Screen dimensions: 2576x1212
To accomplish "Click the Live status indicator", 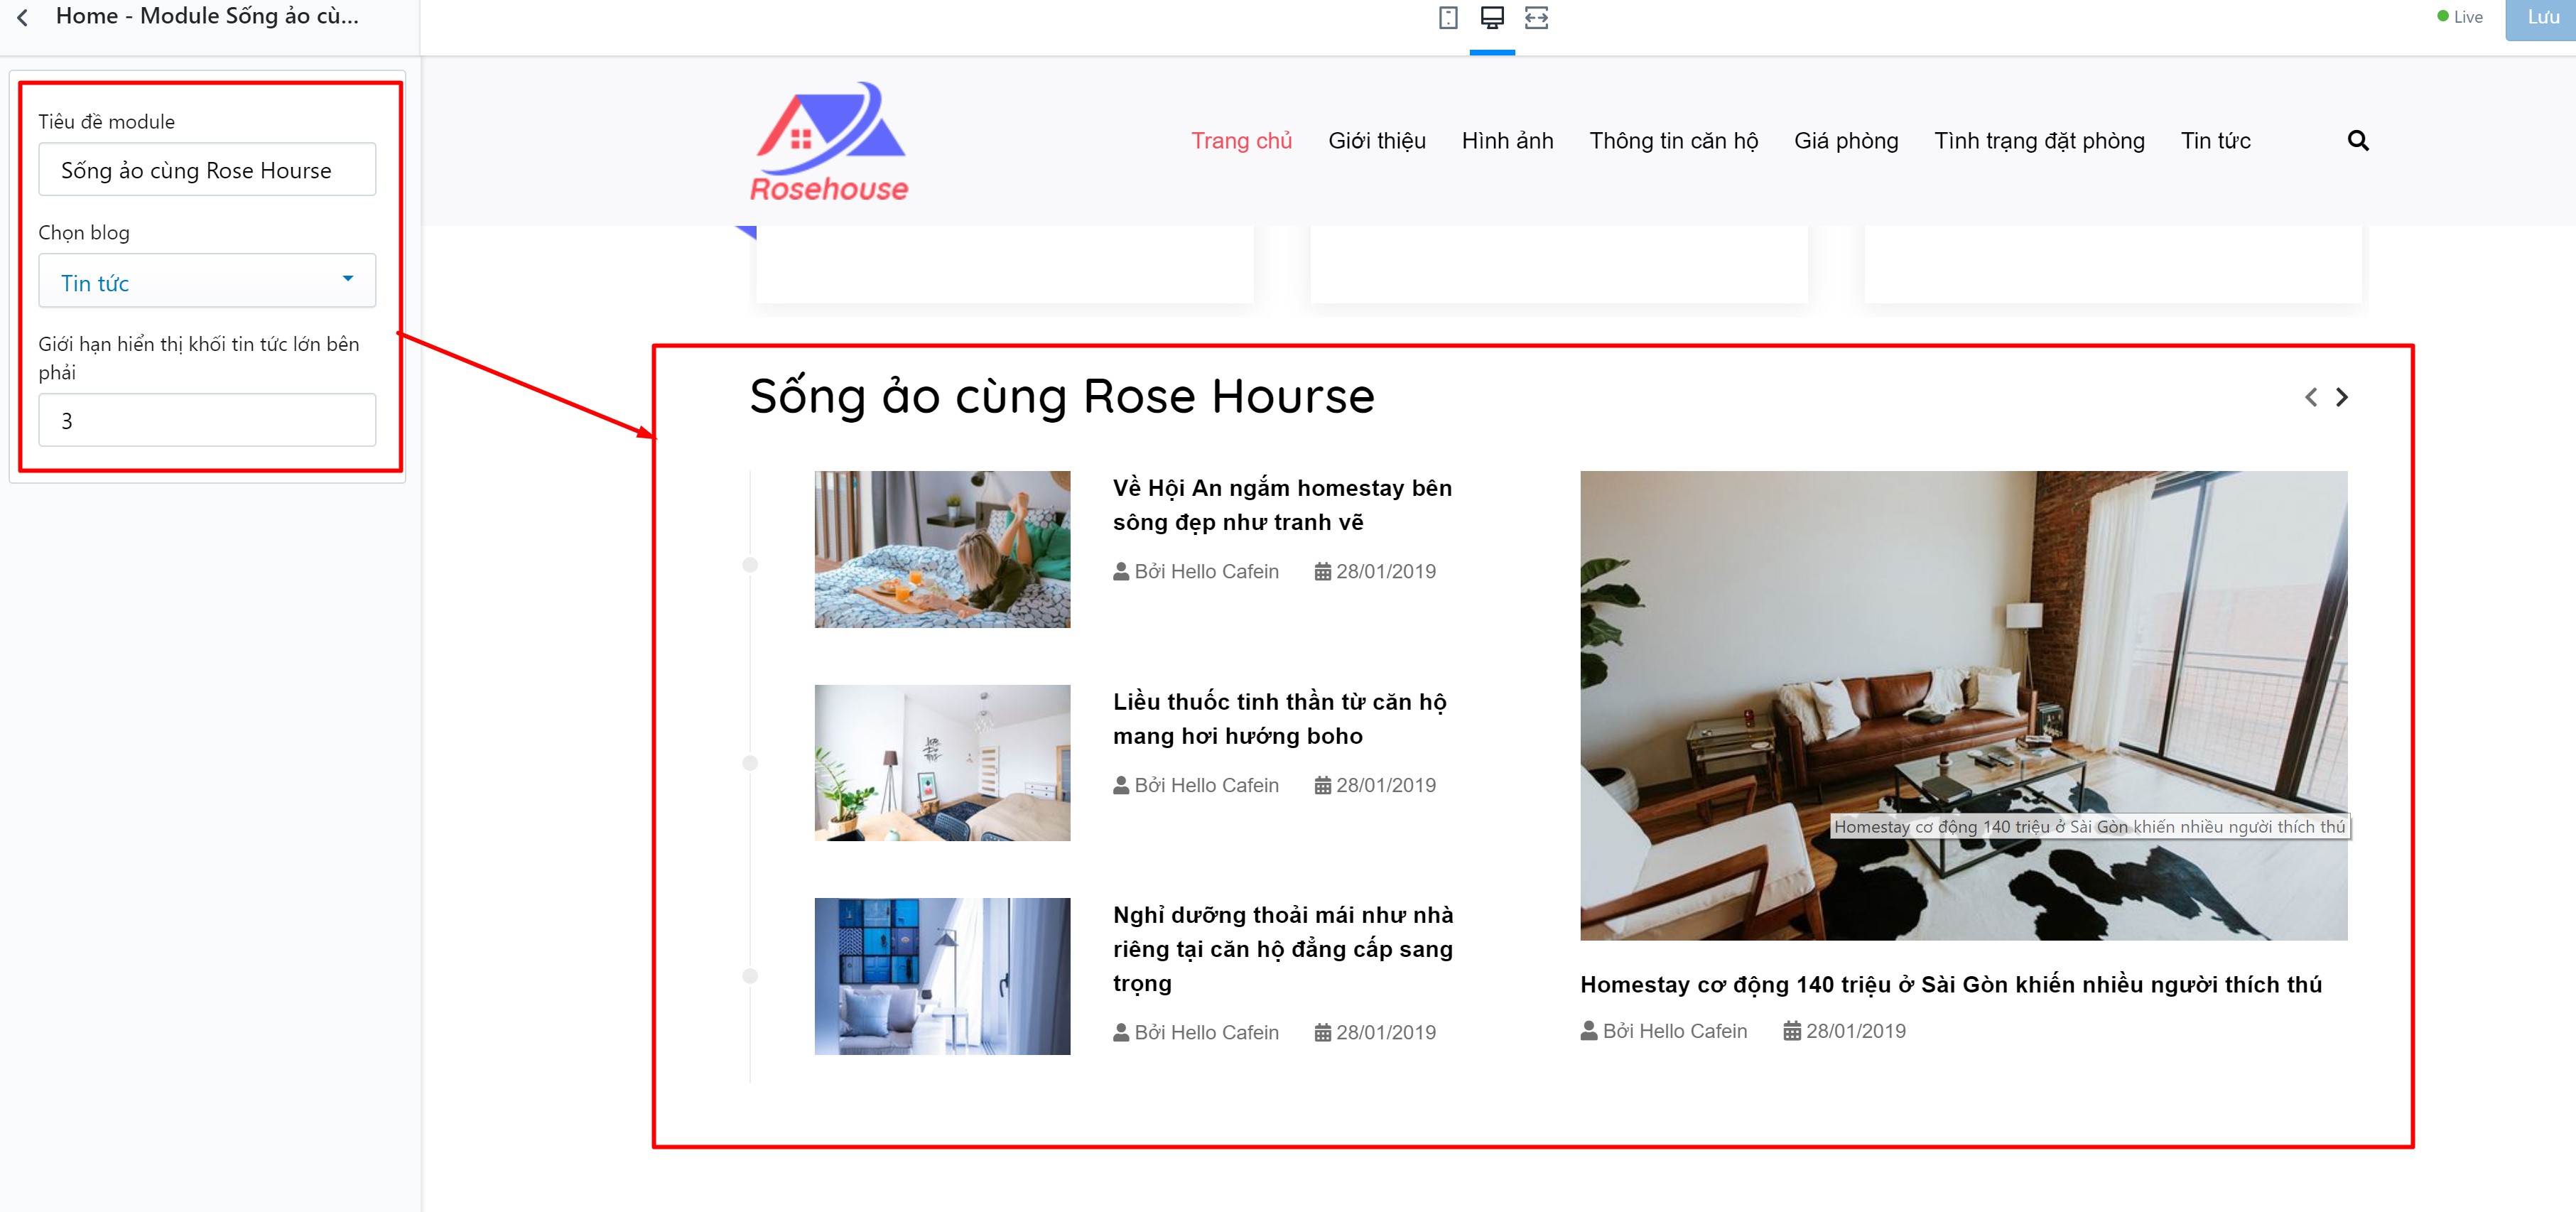I will [x=2460, y=17].
